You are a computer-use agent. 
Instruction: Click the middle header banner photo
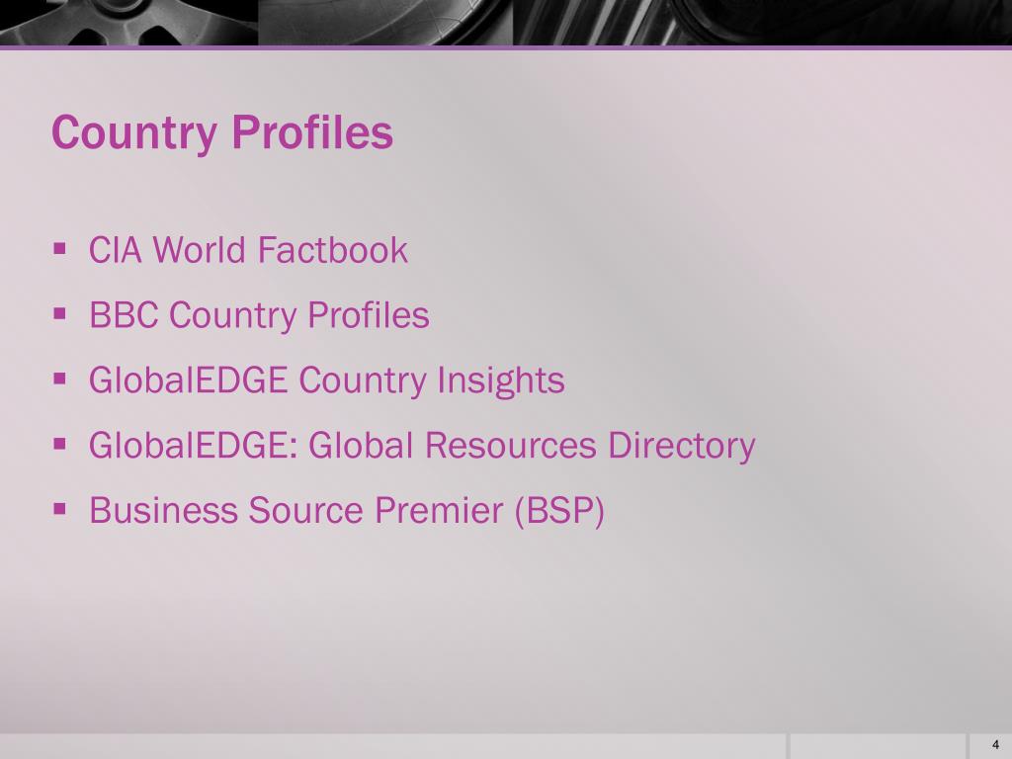(x=385, y=23)
